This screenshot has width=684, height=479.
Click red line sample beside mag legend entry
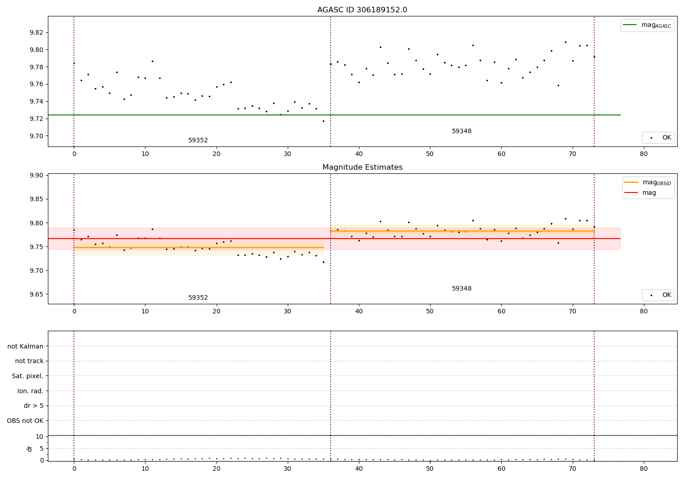pyautogui.click(x=632, y=193)
